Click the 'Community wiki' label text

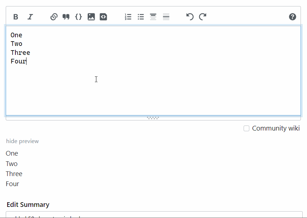pyautogui.click(x=276, y=128)
